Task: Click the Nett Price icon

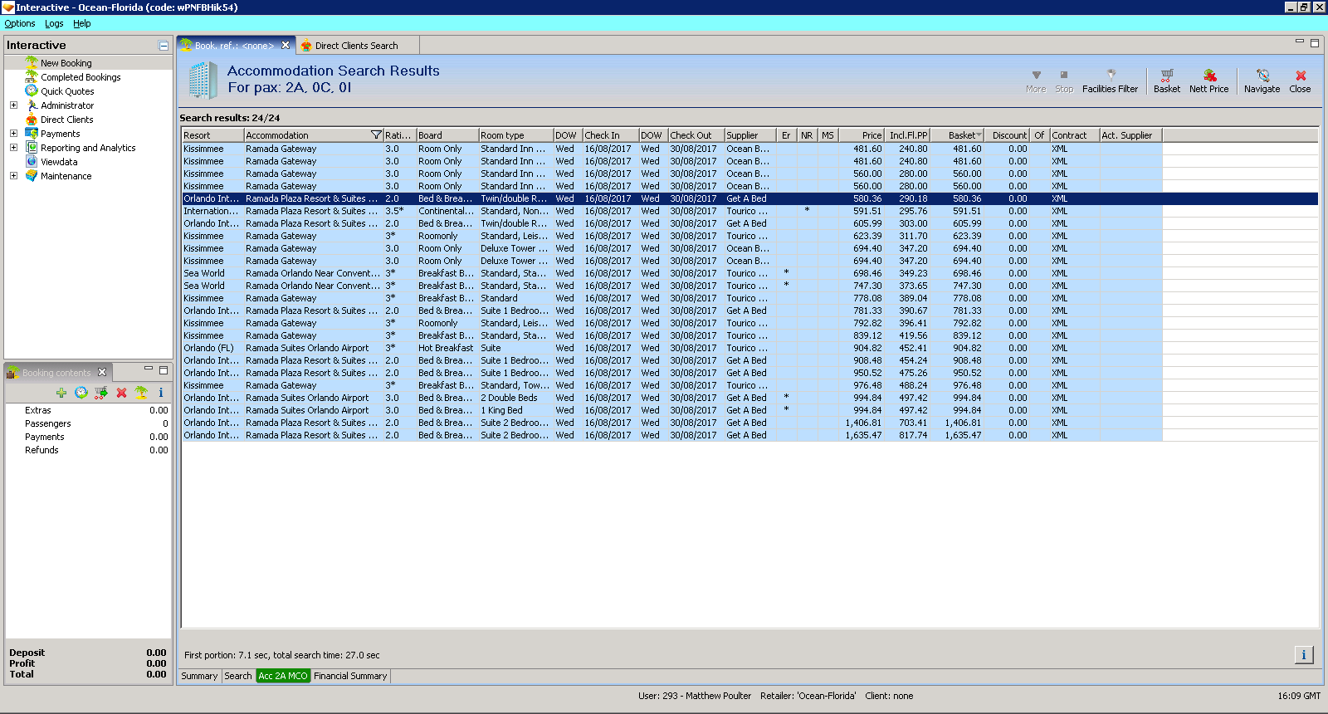Action: pos(1209,75)
